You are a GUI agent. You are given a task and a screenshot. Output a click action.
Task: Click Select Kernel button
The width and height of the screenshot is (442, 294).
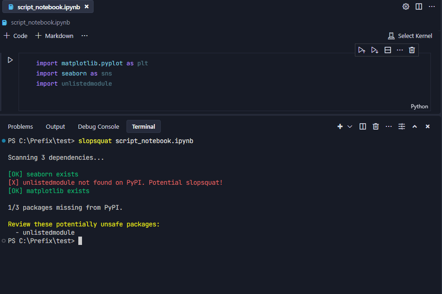410,36
